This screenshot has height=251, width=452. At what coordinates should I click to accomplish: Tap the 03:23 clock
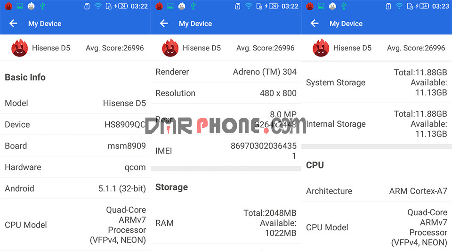[x=441, y=6]
